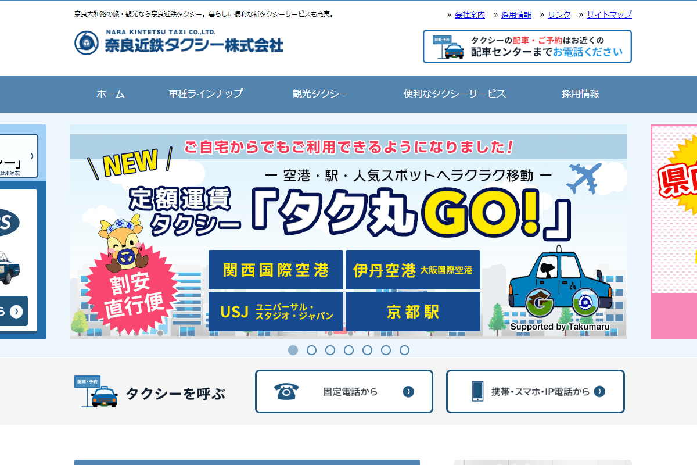Select the third carousel slide dot
This screenshot has width=697, height=465.
330,350
